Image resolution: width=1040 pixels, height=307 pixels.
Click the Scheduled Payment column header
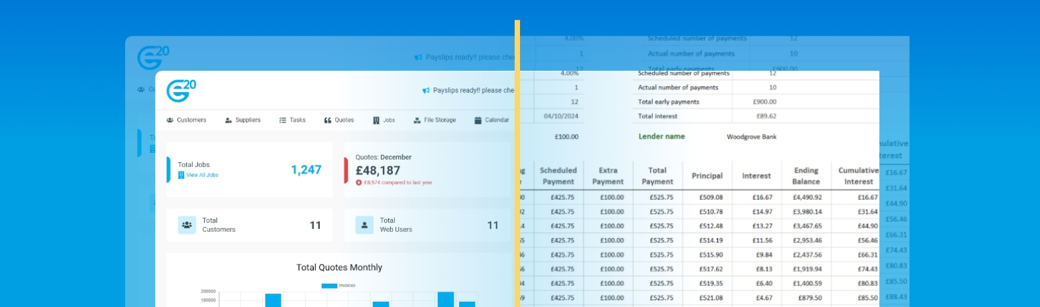click(x=558, y=176)
